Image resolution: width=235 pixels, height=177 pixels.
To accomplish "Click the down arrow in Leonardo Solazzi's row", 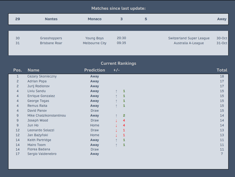I will [117, 130].
